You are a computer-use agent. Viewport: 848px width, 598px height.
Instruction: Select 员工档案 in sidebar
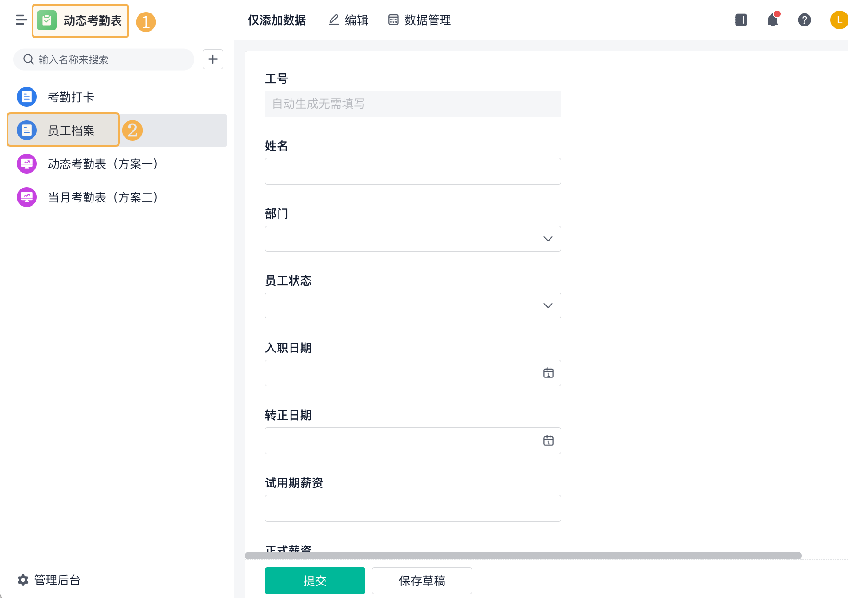pos(117,130)
